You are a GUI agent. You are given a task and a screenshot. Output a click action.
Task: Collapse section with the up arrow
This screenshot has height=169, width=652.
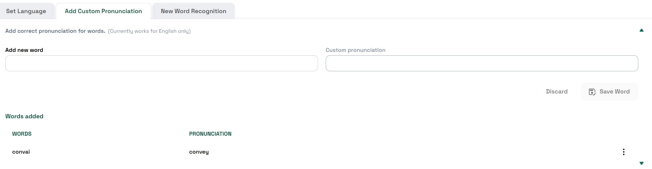click(x=641, y=30)
